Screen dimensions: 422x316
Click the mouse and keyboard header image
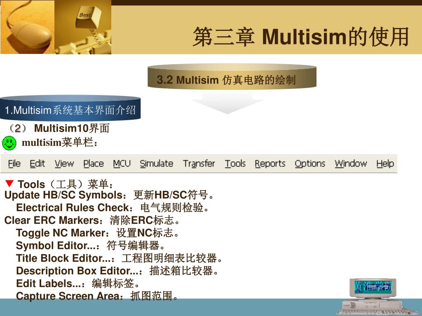pos(56,27)
